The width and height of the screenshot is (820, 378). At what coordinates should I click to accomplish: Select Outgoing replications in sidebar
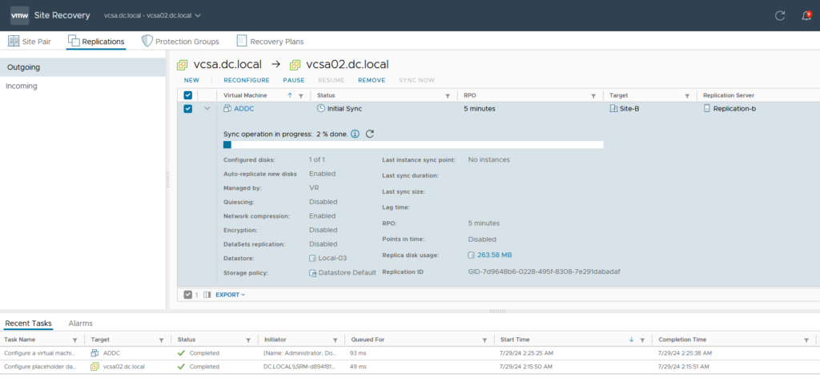82,67
